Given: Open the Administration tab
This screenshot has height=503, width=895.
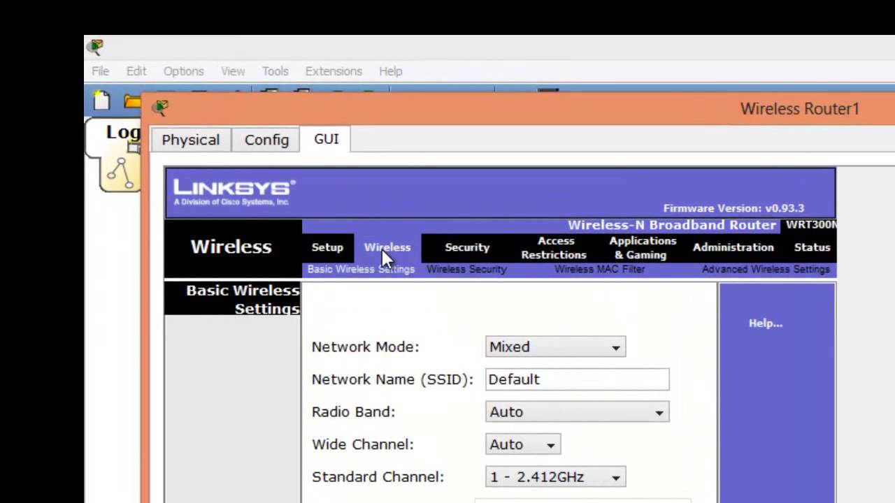Looking at the screenshot, I should click(733, 247).
